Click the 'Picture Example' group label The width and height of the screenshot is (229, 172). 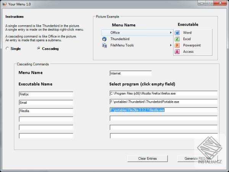pos(107,17)
